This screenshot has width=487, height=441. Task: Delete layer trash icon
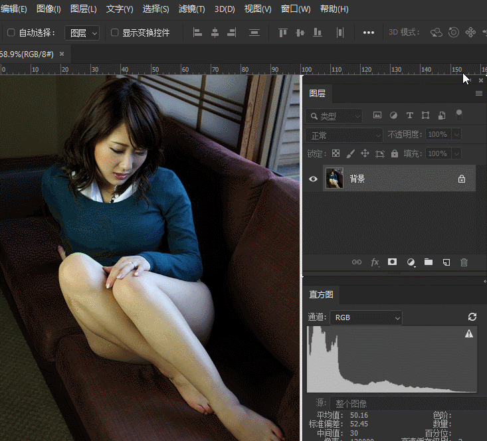tap(464, 262)
